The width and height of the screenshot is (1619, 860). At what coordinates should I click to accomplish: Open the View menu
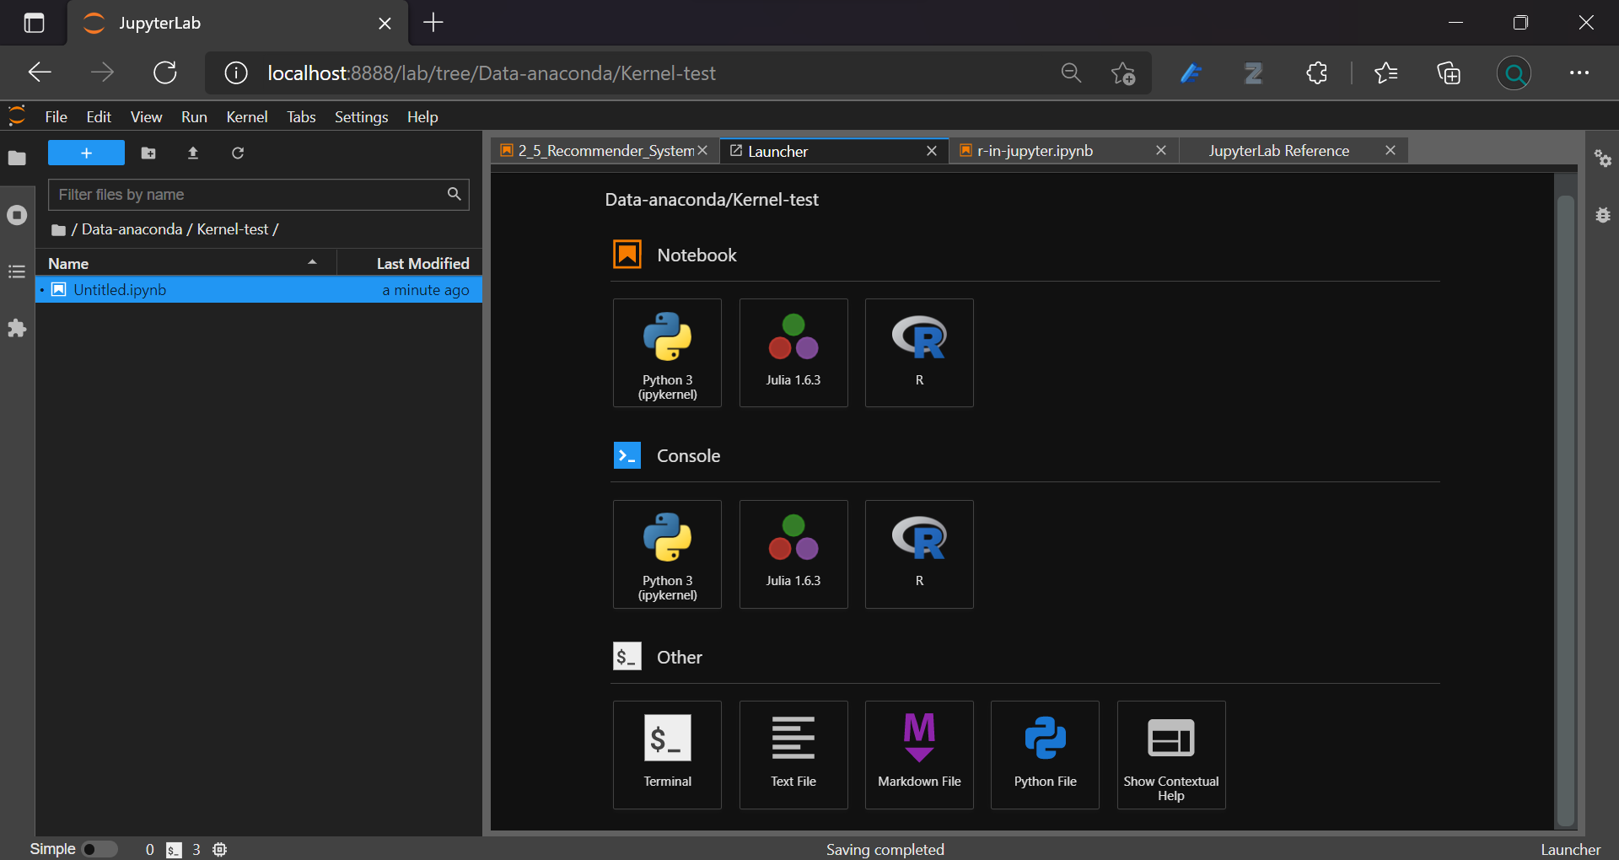click(x=146, y=116)
